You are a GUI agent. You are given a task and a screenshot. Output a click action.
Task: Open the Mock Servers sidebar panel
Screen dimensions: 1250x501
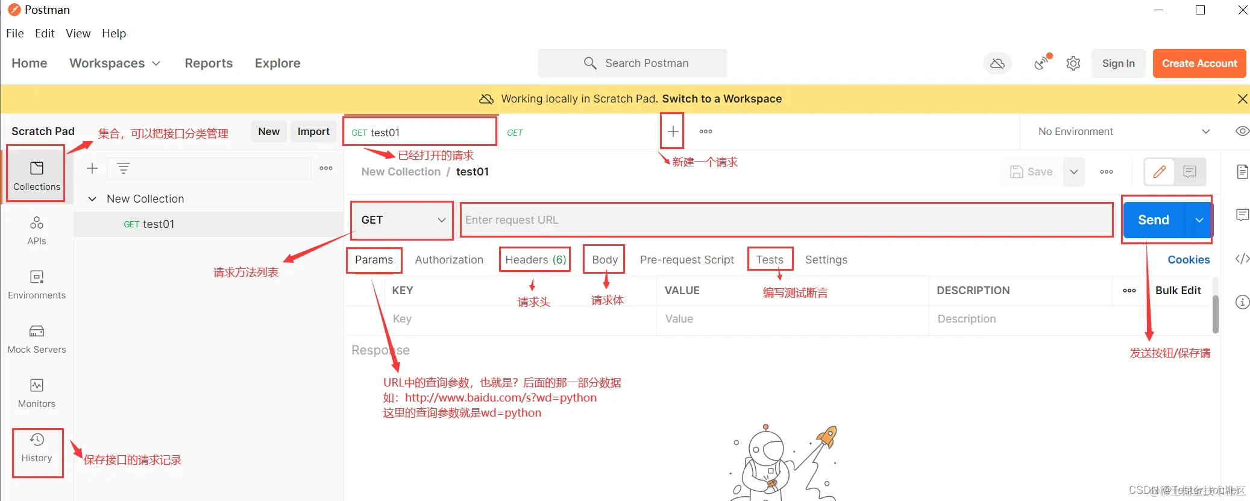37,339
